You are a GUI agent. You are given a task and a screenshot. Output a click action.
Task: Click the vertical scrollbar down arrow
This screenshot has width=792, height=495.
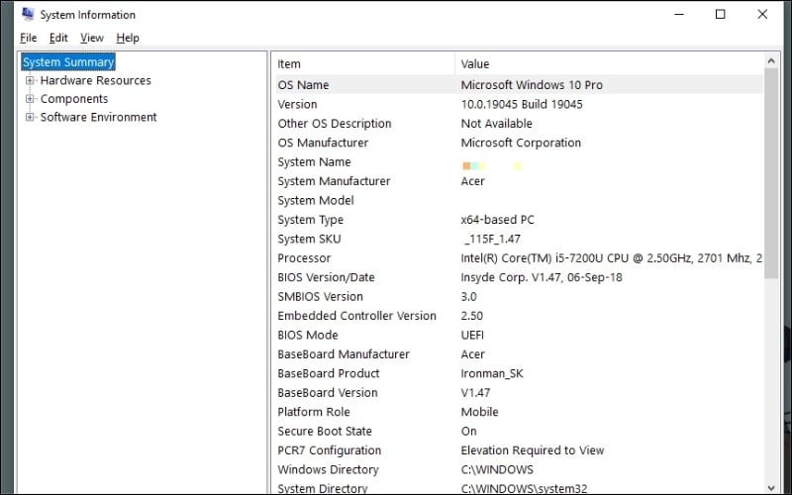pyautogui.click(x=771, y=487)
